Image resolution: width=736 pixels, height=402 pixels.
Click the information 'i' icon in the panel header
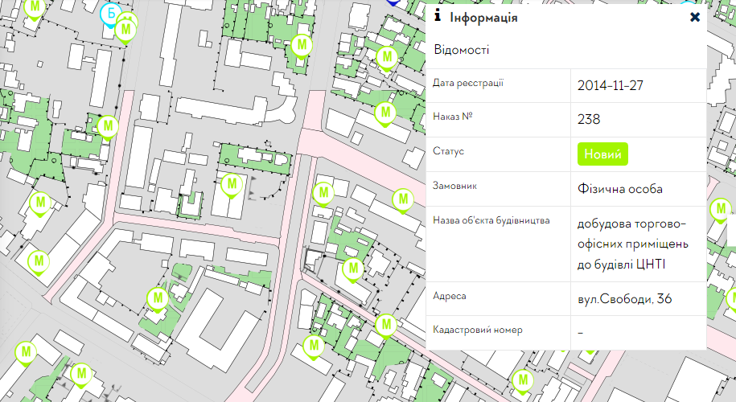[438, 16]
